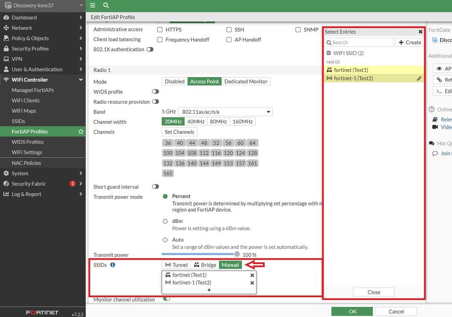Collapse the WIFI SSID (2) group icon
Viewport: 452px width, 317px height.
[329, 53]
